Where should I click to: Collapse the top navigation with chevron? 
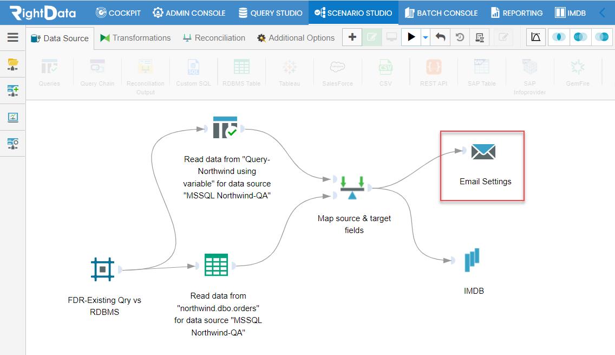pos(603,12)
